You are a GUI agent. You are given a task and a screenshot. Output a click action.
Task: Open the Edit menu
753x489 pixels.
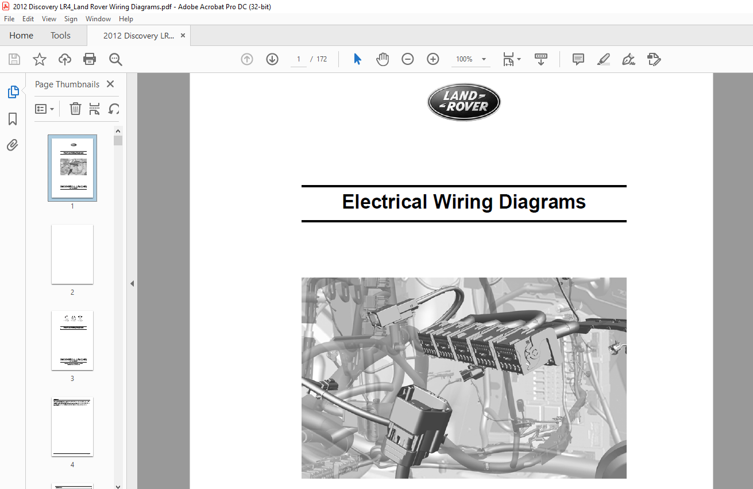click(x=28, y=19)
